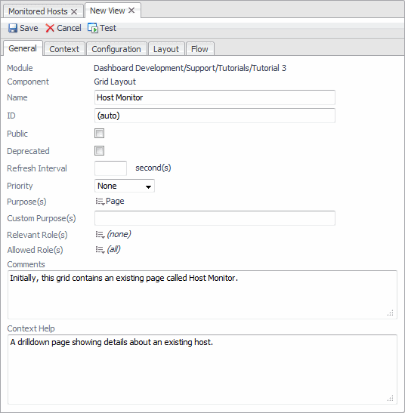
Task: Switch to the Monitored Hosts tab
Action: tap(38, 11)
